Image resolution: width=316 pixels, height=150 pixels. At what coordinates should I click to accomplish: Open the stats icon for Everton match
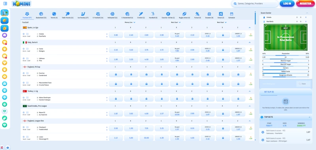click(27, 73)
